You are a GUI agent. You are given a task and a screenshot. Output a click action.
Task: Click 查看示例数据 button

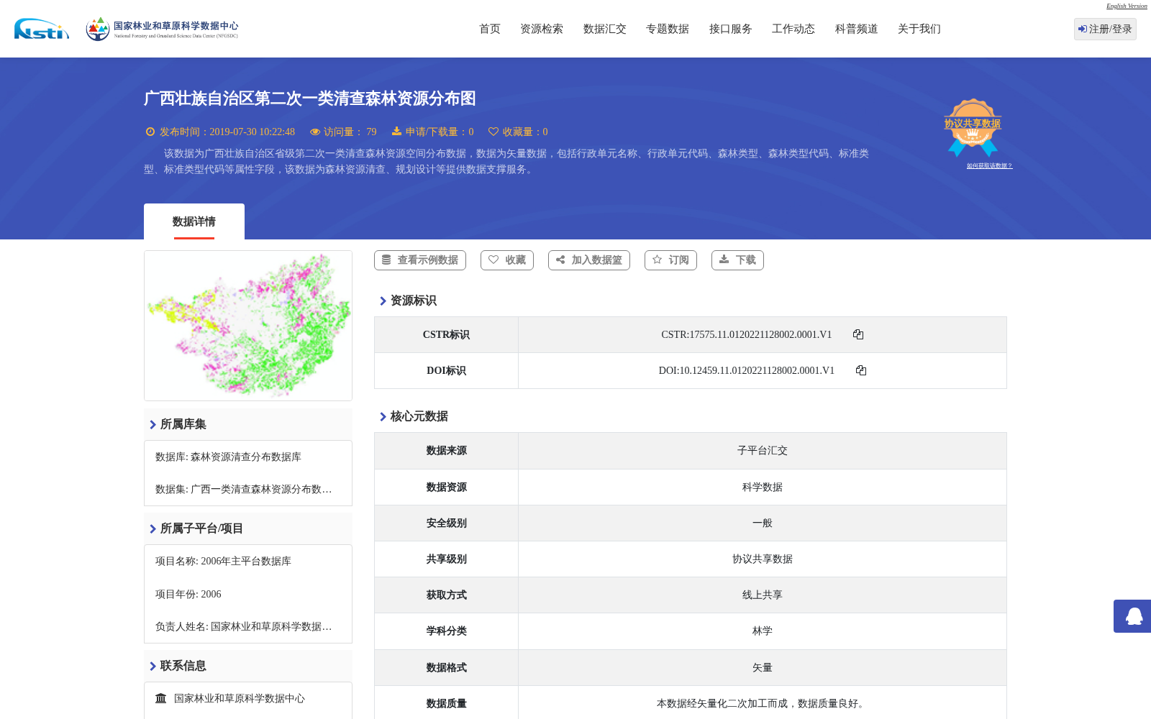[x=420, y=260]
